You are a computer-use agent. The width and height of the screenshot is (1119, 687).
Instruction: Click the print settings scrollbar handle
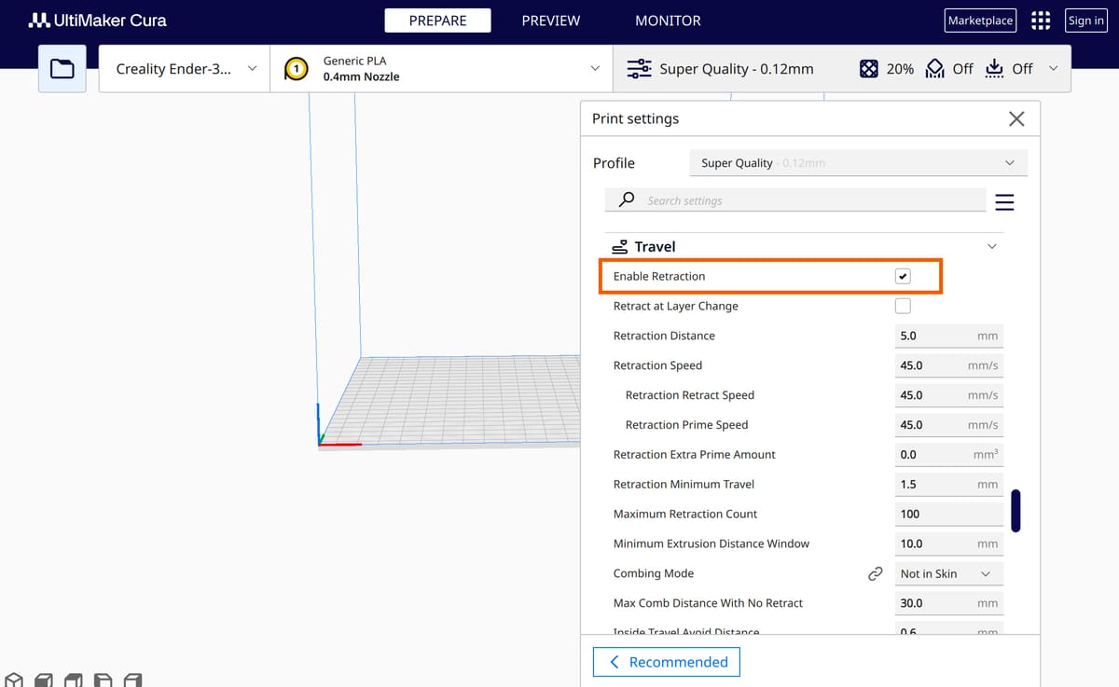pyautogui.click(x=1015, y=511)
